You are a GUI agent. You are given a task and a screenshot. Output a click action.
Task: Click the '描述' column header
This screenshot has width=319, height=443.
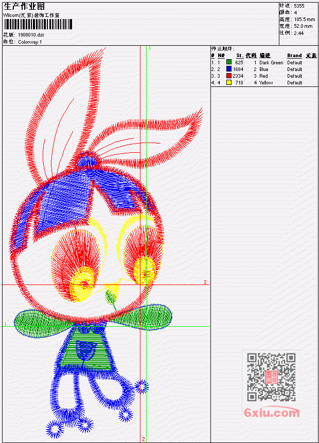(265, 56)
